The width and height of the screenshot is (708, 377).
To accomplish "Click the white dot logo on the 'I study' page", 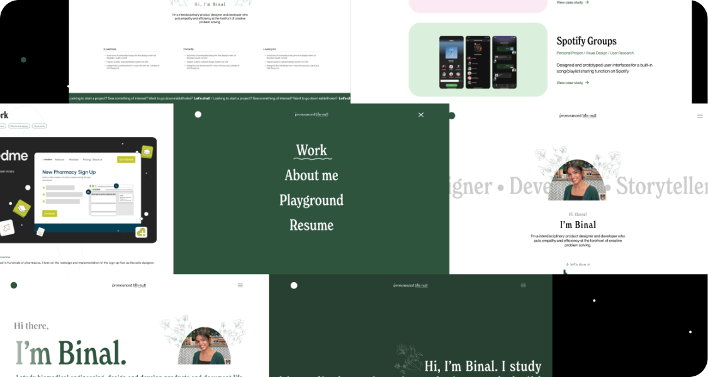I will (294, 285).
